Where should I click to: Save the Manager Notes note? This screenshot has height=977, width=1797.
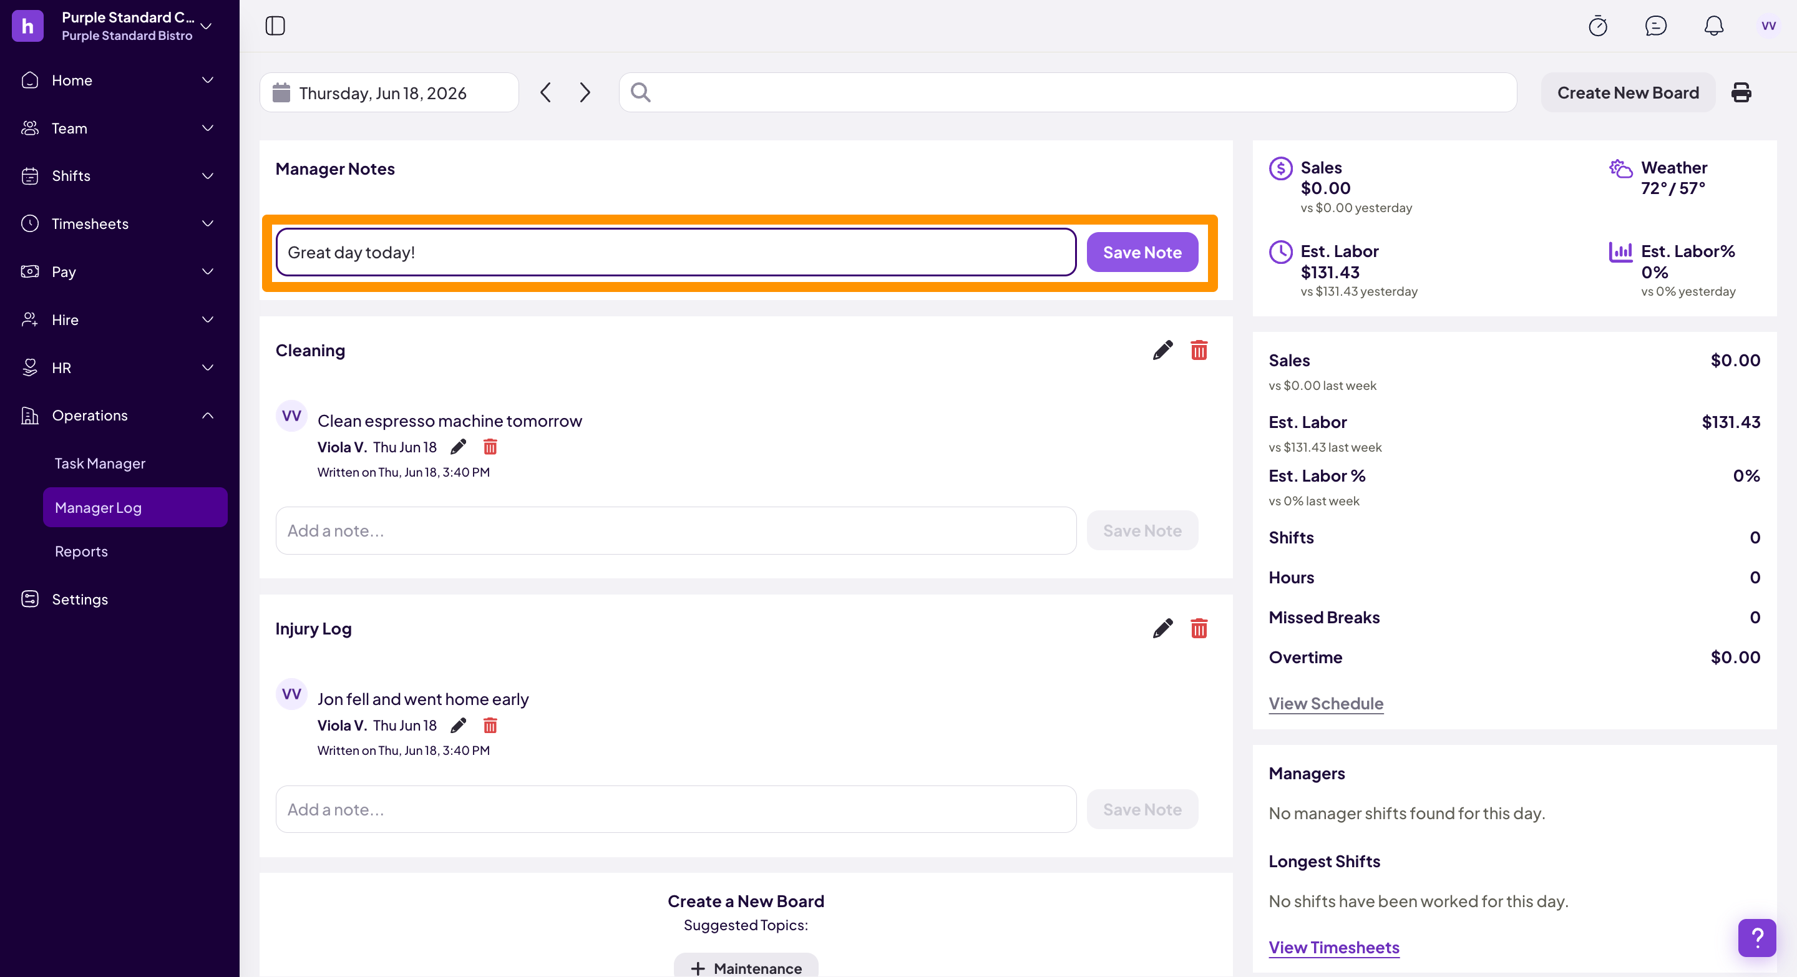click(x=1141, y=253)
